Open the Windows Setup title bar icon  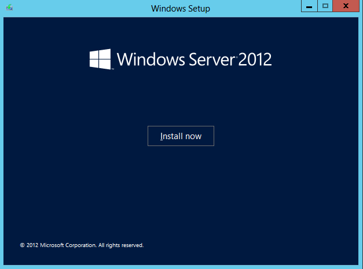pyautogui.click(x=9, y=8)
